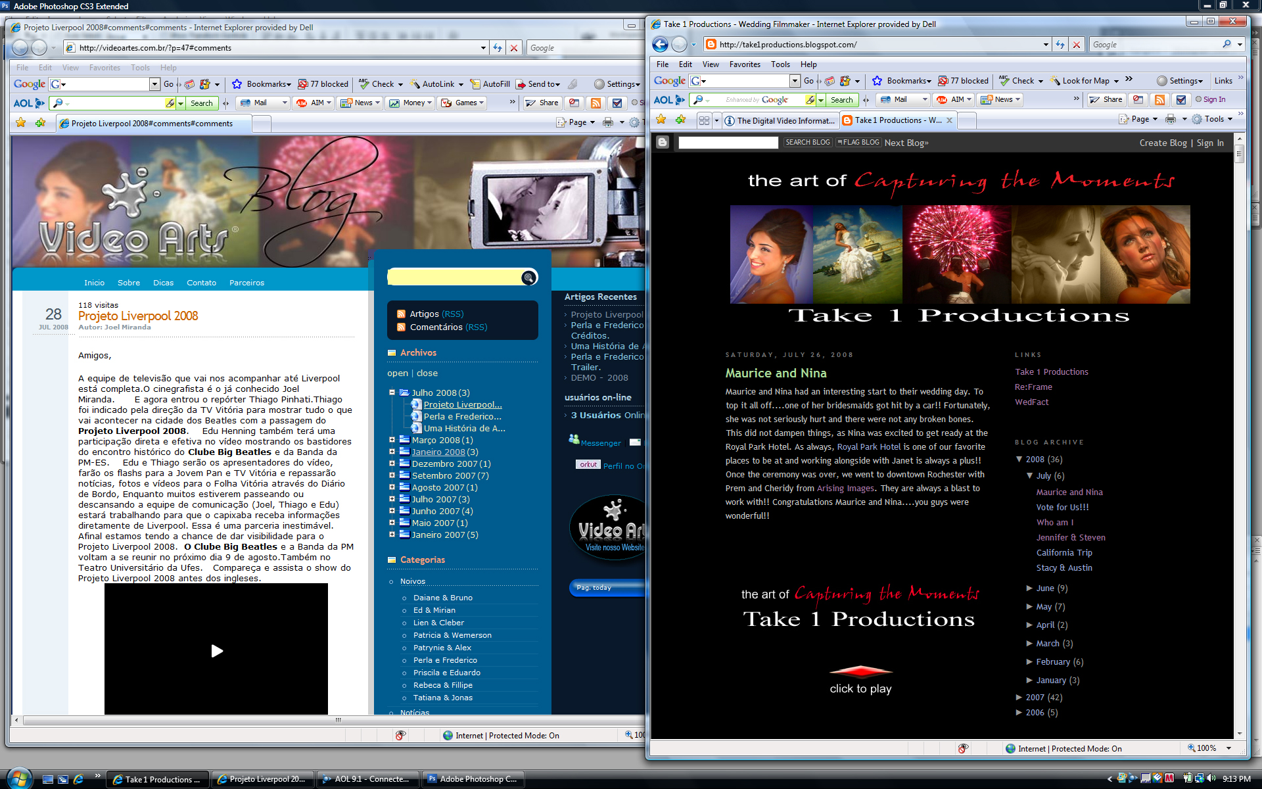Open Quick Tabs view in Take 1 window

704,120
